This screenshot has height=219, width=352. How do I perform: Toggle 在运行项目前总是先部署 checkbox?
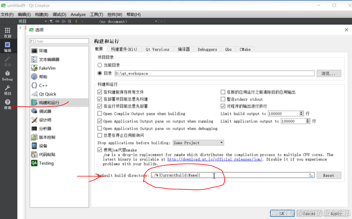[x=100, y=106]
